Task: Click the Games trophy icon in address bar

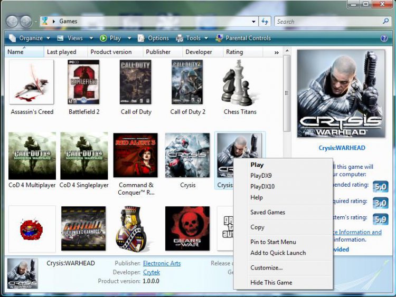Action: coord(45,21)
